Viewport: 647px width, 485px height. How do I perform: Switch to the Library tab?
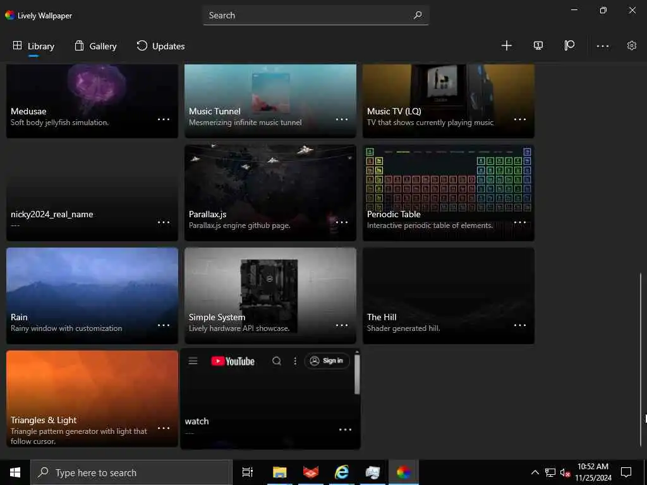pos(34,46)
